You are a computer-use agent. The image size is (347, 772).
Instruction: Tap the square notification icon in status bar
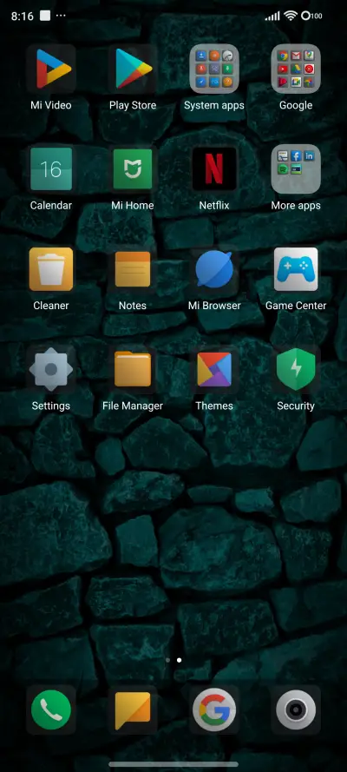[x=45, y=16]
